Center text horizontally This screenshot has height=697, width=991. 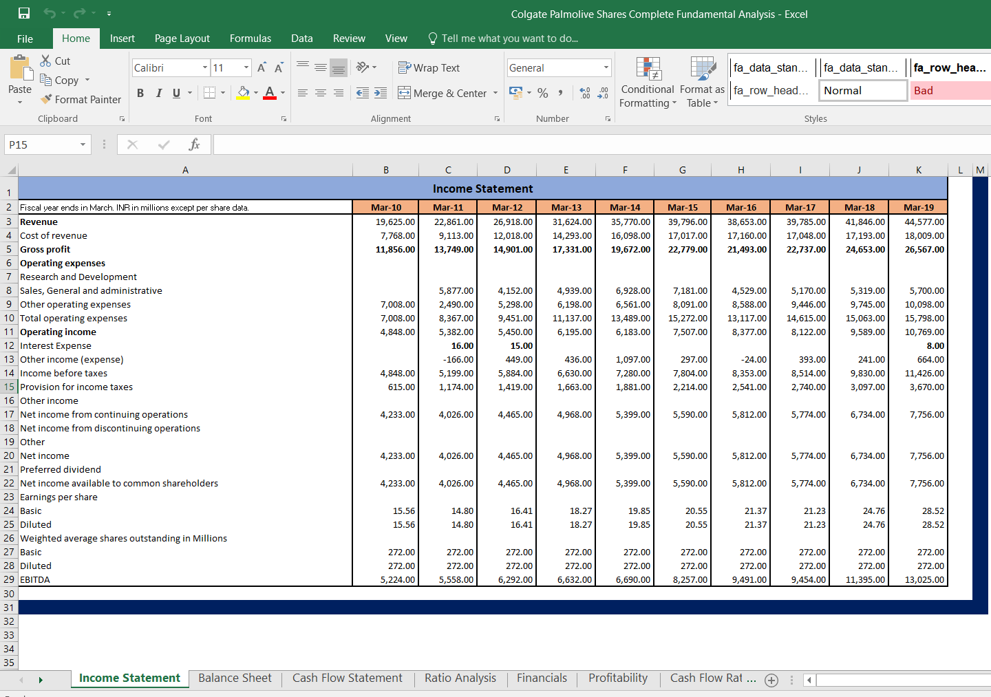pos(321,93)
